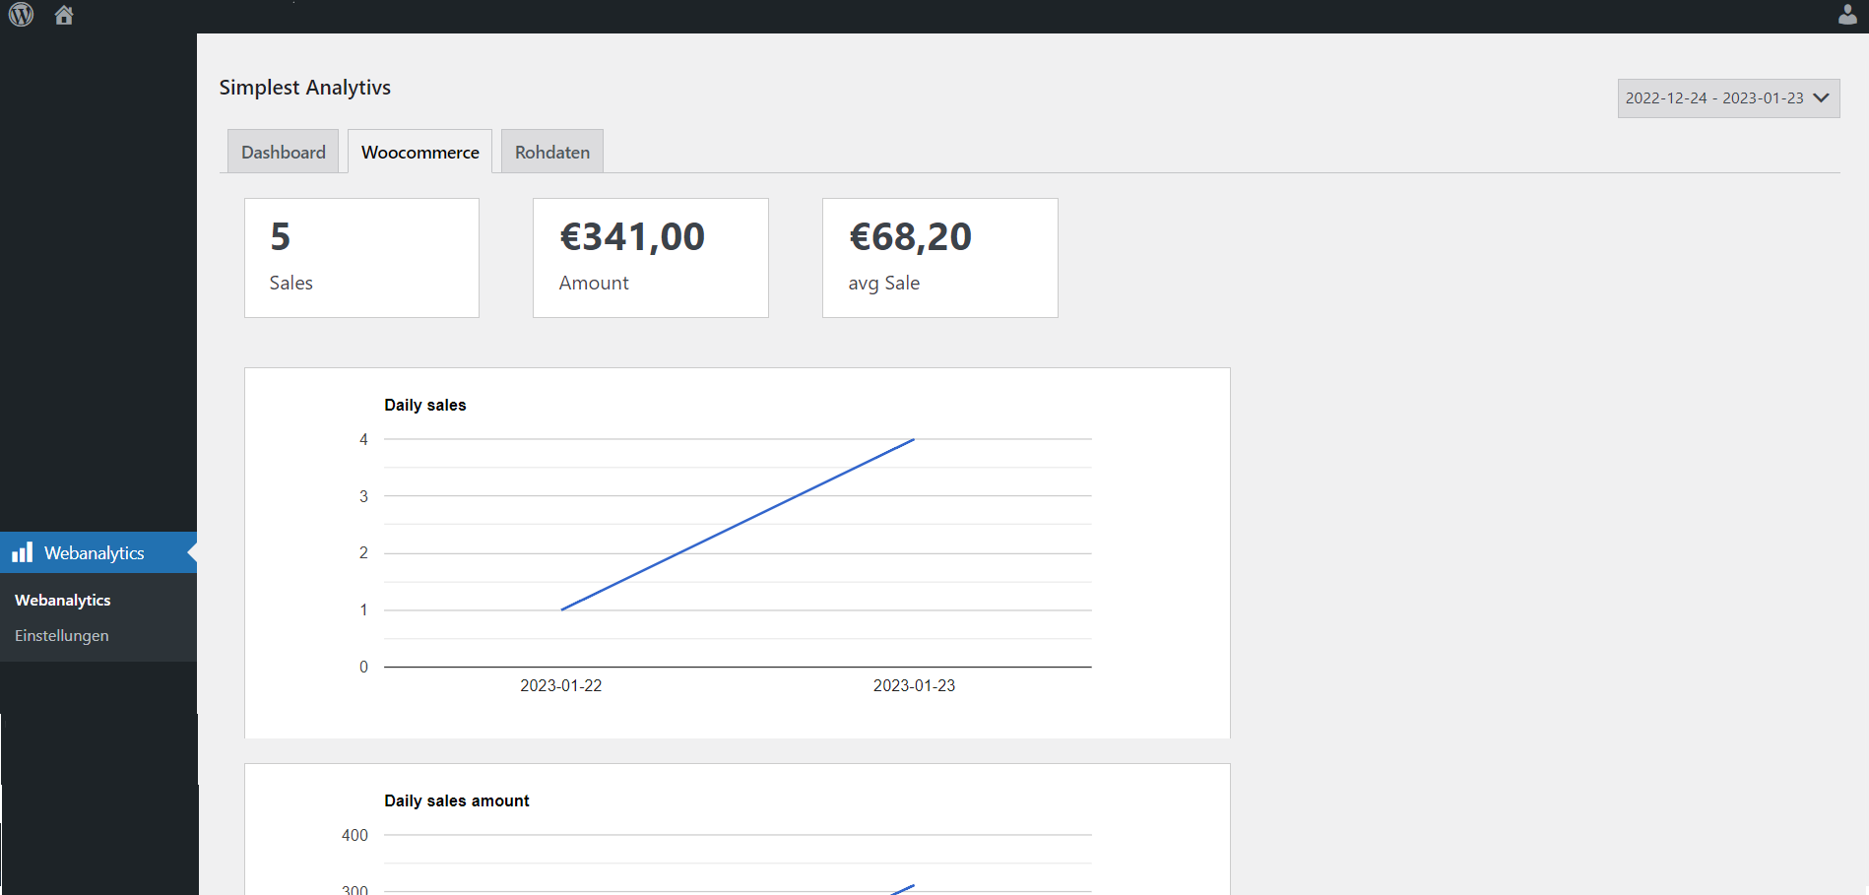Open the Webanalytics sidebar menu item
Image resolution: width=1869 pixels, height=895 pixels.
[98, 552]
